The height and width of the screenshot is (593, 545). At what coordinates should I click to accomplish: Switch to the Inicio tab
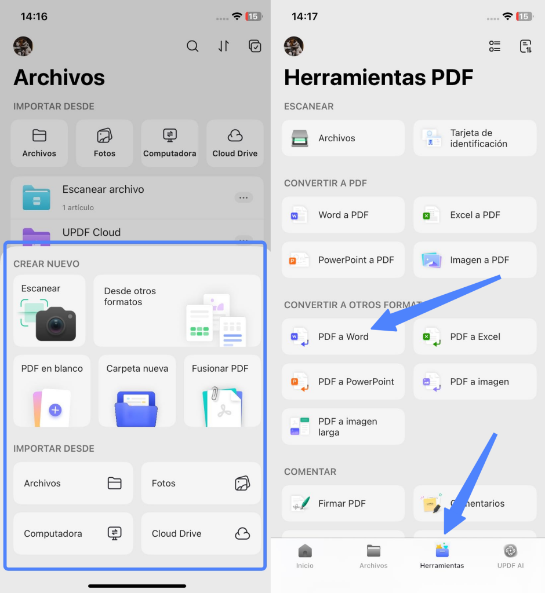[305, 557]
